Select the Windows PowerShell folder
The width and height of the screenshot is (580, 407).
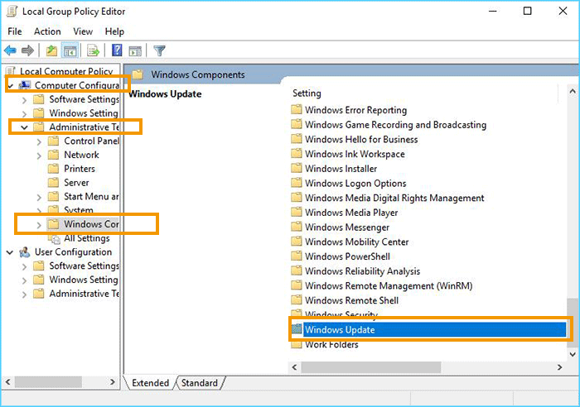[x=347, y=256]
